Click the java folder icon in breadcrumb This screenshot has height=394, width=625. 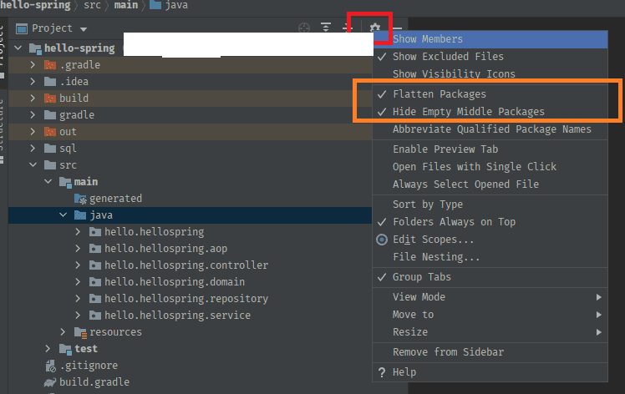[155, 5]
